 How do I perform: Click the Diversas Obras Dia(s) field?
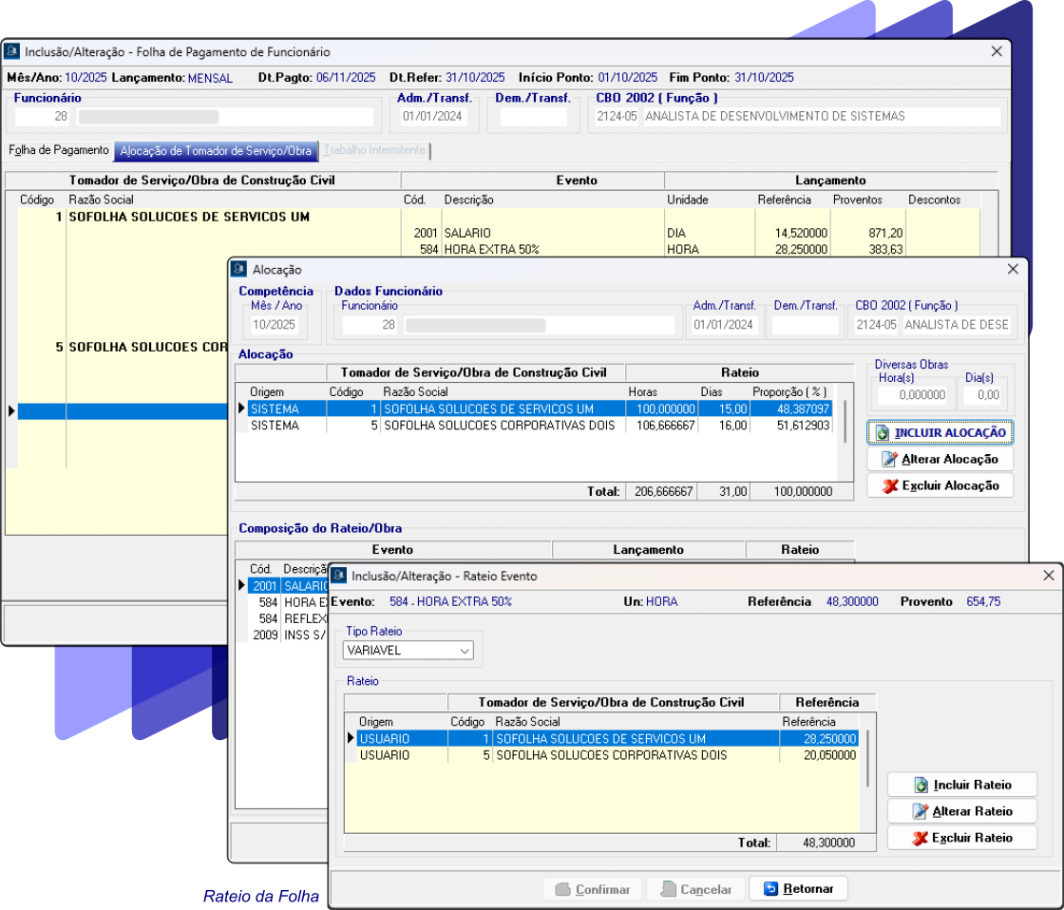click(984, 394)
